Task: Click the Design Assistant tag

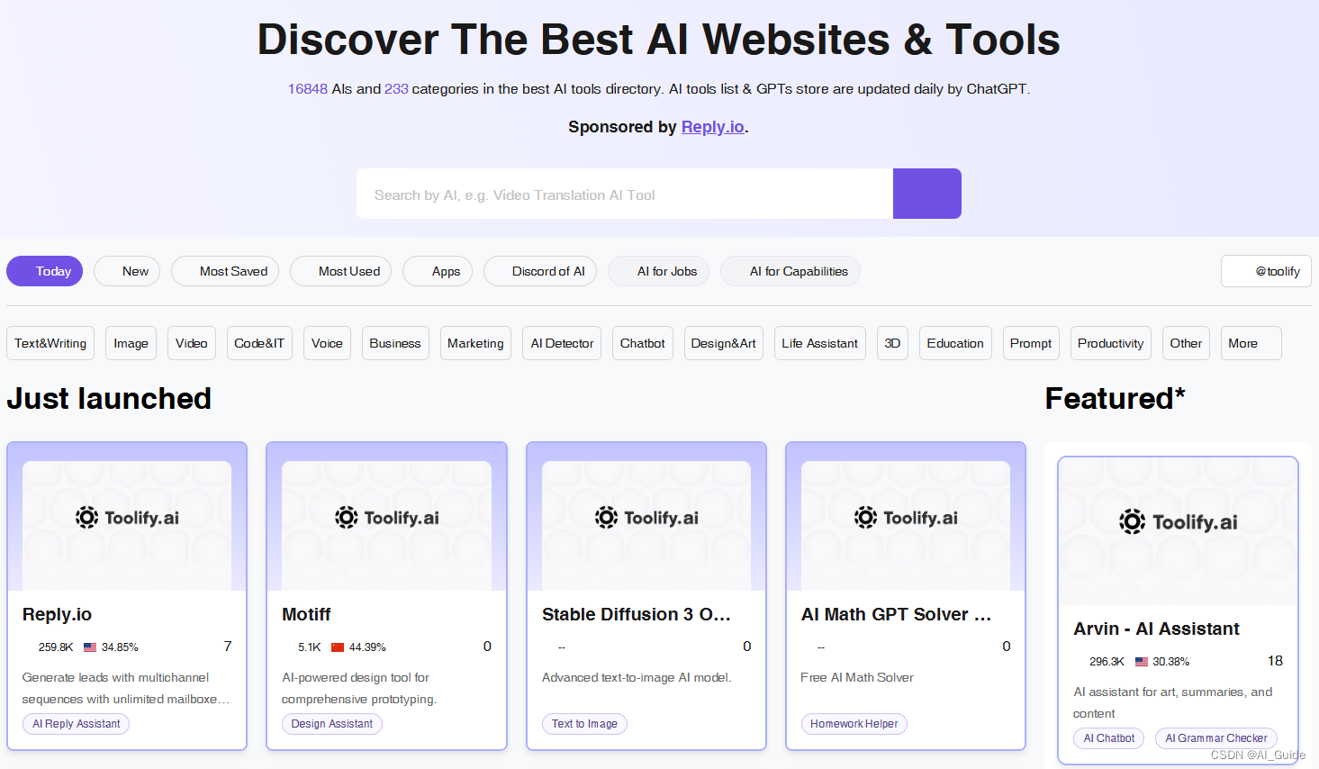Action: (332, 724)
